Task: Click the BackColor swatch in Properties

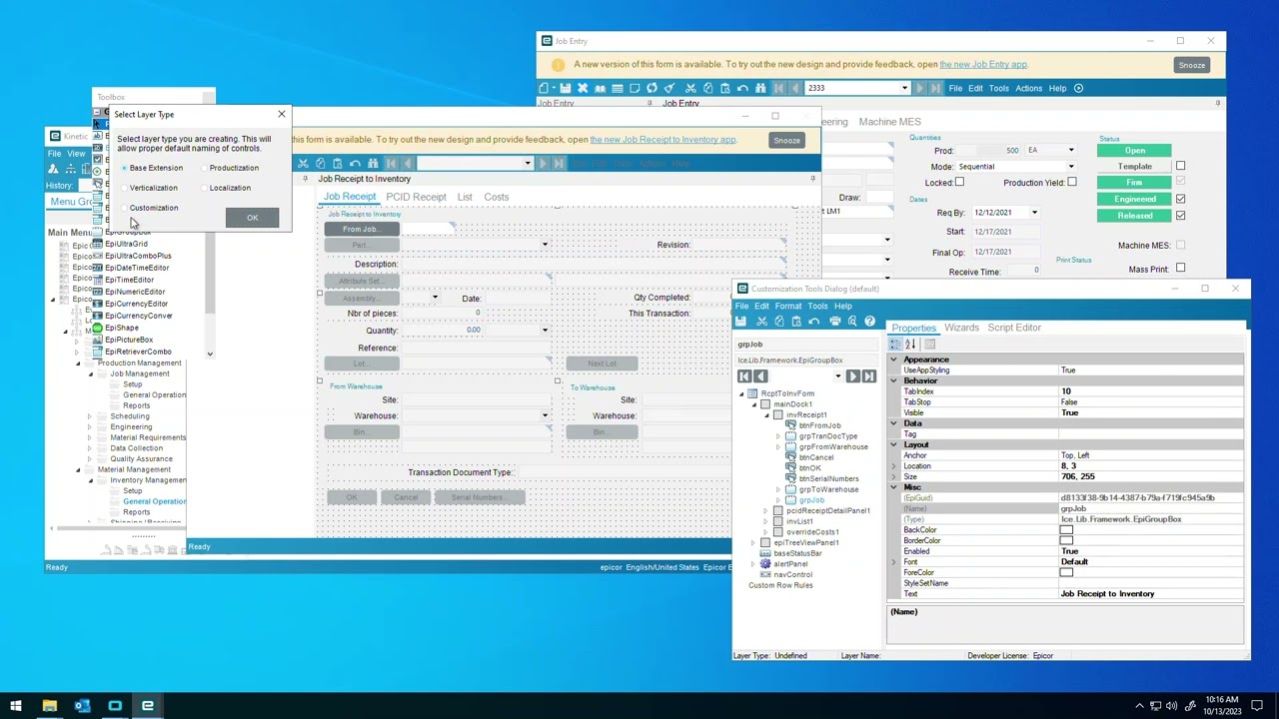Action: [1066, 530]
